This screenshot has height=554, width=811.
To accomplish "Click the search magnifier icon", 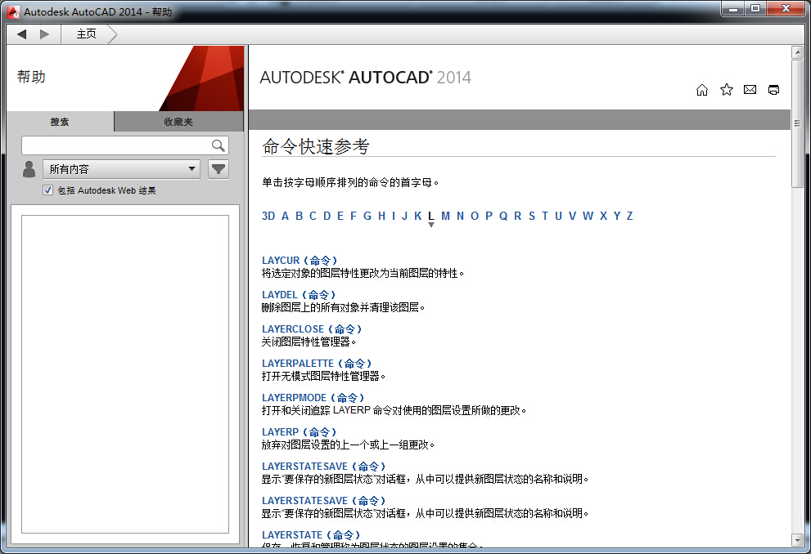I will pos(219,145).
